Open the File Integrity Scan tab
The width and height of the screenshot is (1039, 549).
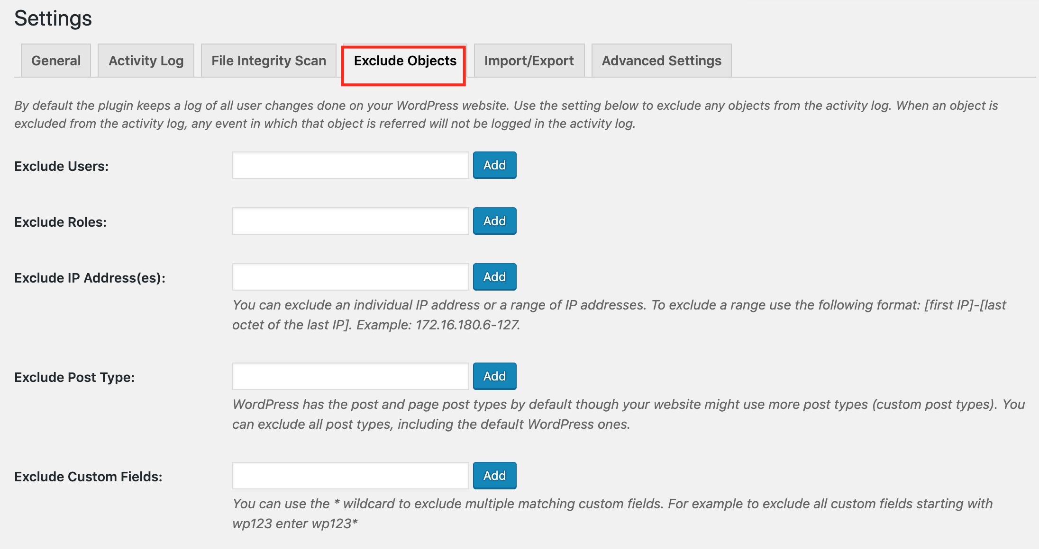coord(269,61)
